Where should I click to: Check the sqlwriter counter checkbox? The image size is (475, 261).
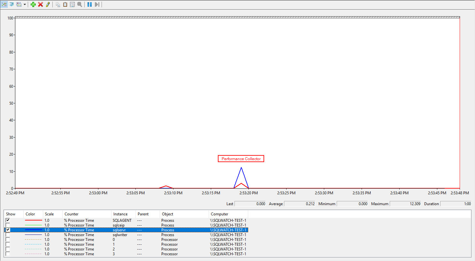[8, 235]
